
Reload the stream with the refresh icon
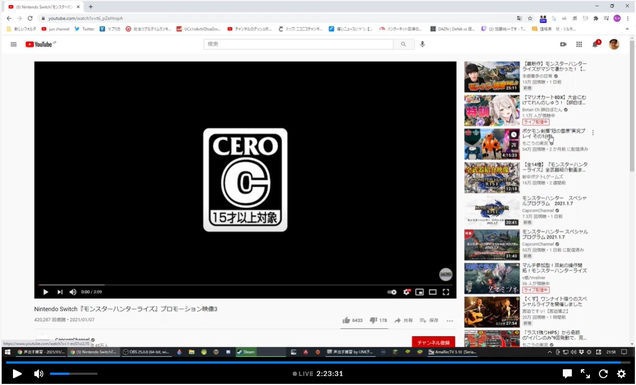tap(603, 374)
